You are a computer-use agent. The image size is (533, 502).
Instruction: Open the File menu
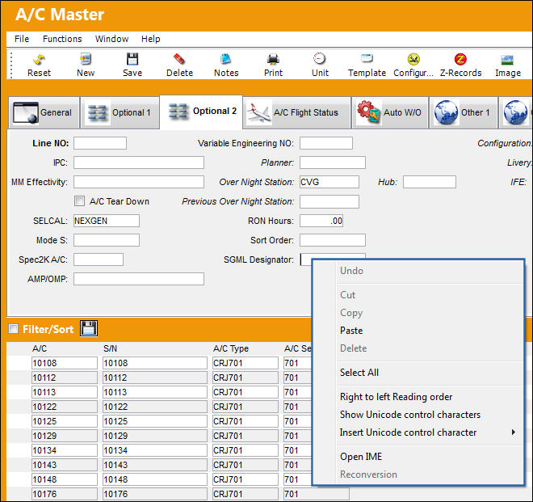point(22,39)
